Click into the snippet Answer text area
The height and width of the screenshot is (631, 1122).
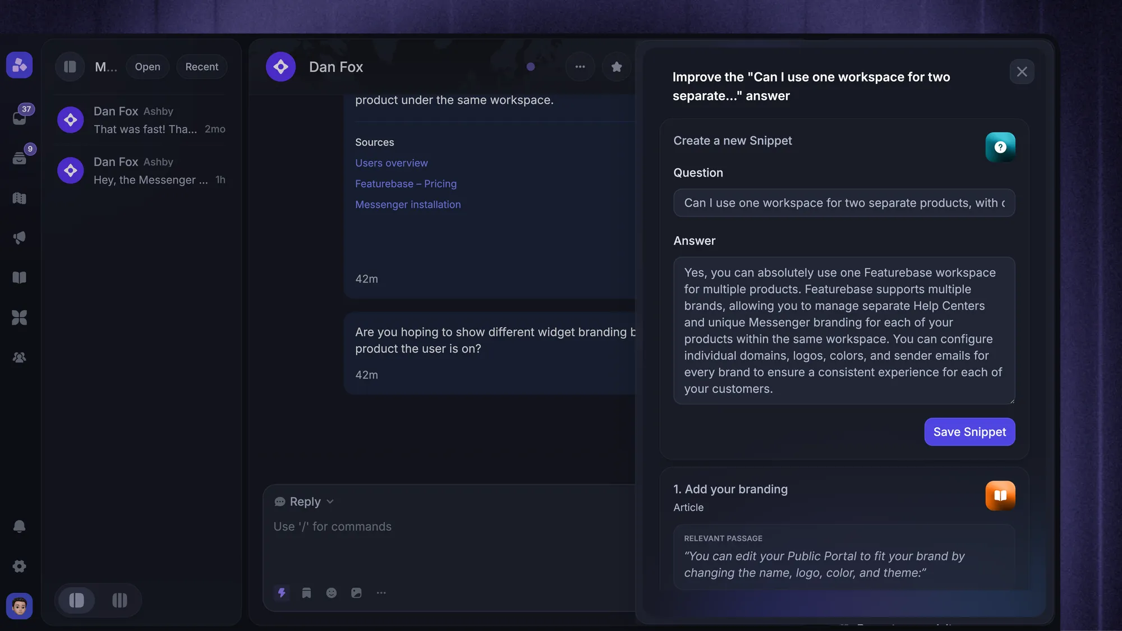pyautogui.click(x=844, y=330)
